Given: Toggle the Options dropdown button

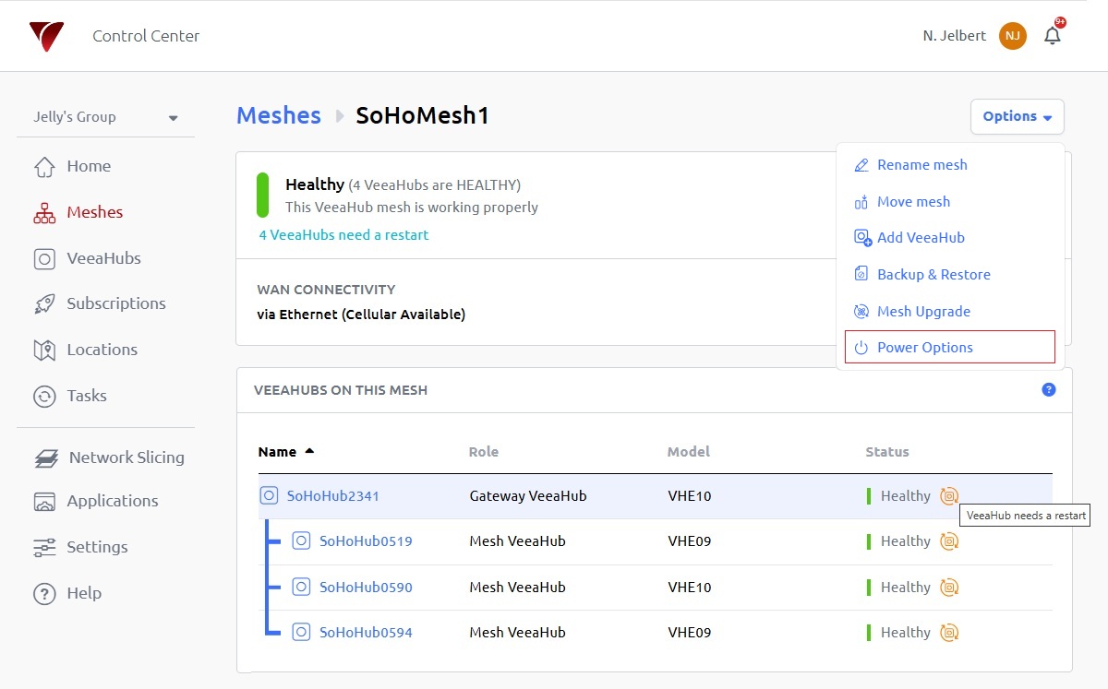Looking at the screenshot, I should (1018, 116).
